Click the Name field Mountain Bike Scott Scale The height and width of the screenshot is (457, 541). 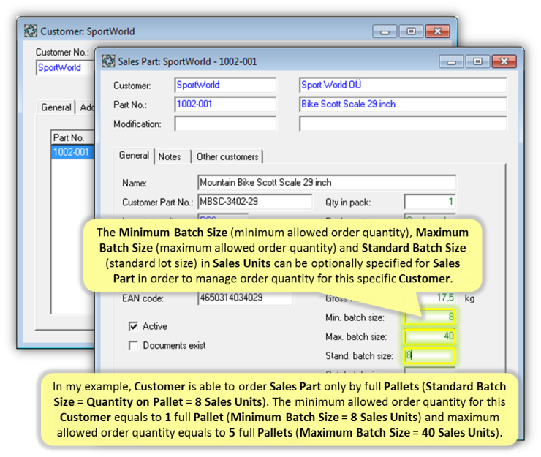(327, 183)
